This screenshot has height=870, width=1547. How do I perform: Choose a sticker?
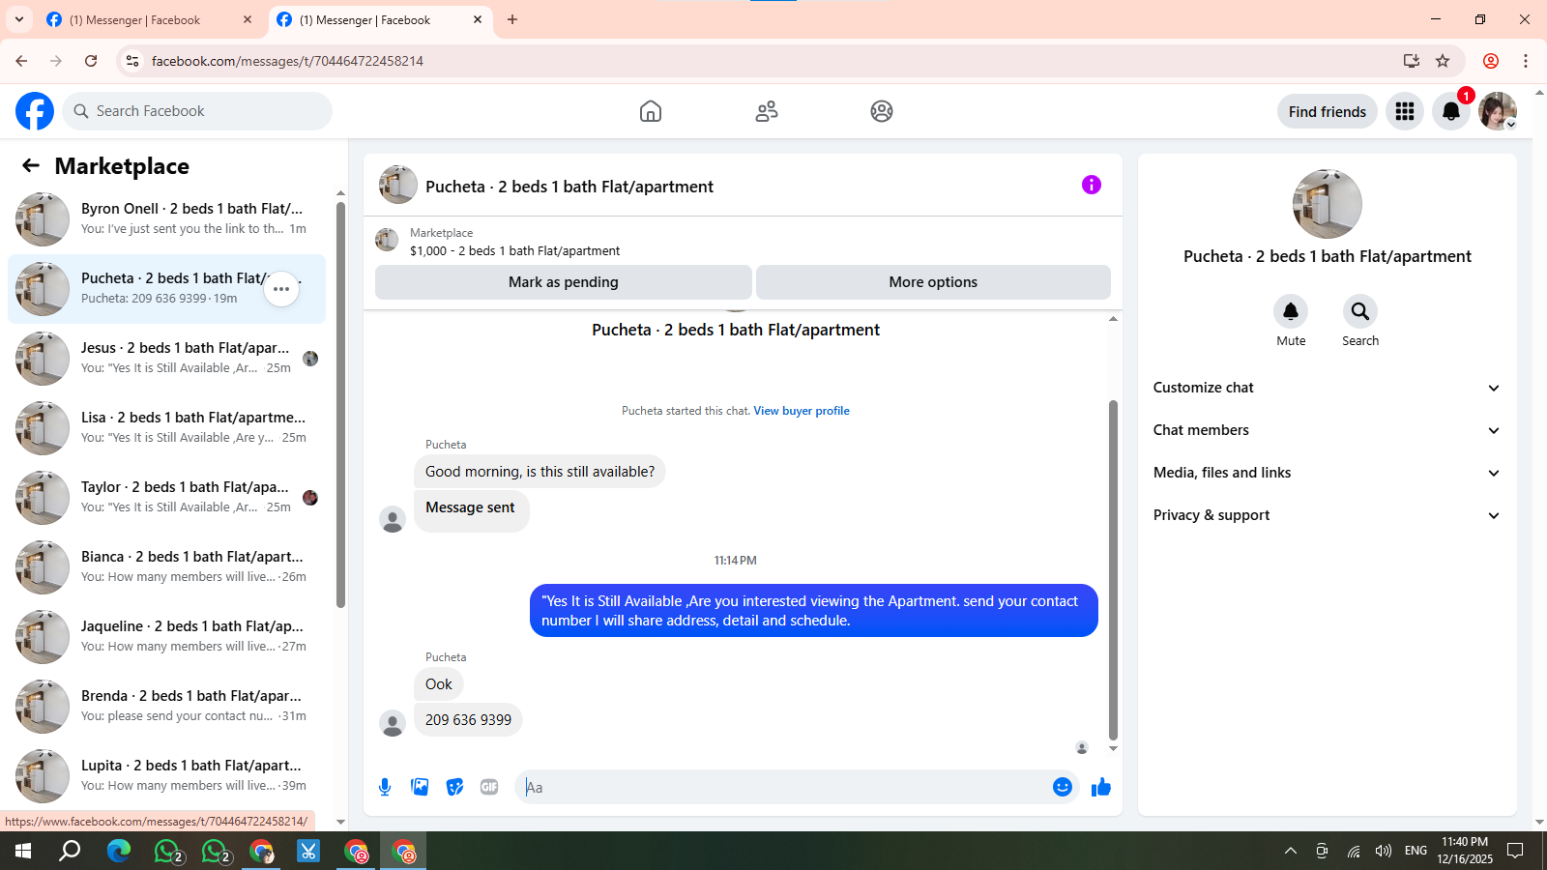[454, 787]
